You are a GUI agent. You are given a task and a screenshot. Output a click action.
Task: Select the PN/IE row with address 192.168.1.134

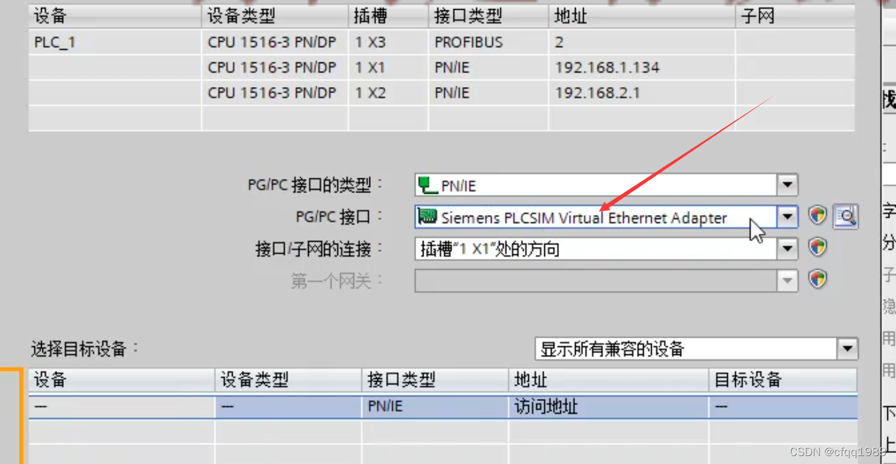click(442, 67)
